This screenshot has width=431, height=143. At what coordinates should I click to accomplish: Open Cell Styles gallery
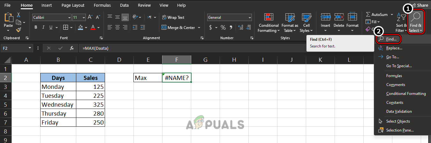[306, 23]
